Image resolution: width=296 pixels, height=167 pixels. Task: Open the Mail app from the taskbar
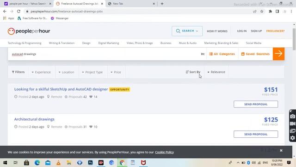point(48,163)
